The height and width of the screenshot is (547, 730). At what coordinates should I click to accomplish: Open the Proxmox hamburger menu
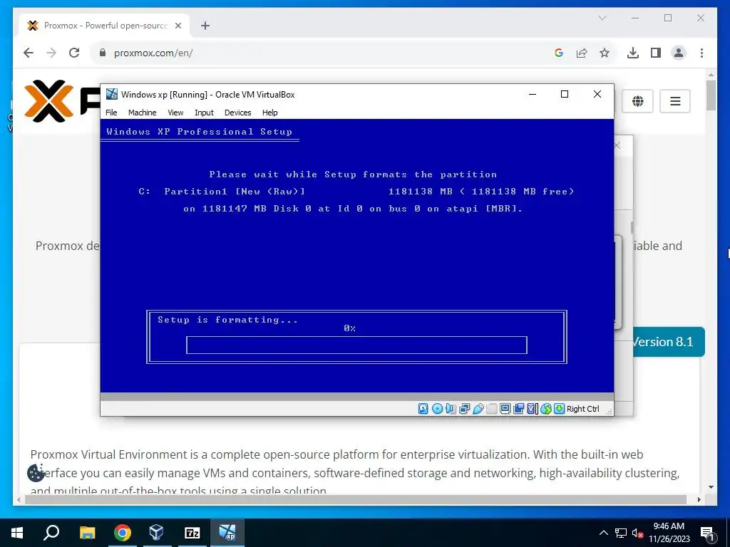tap(675, 101)
